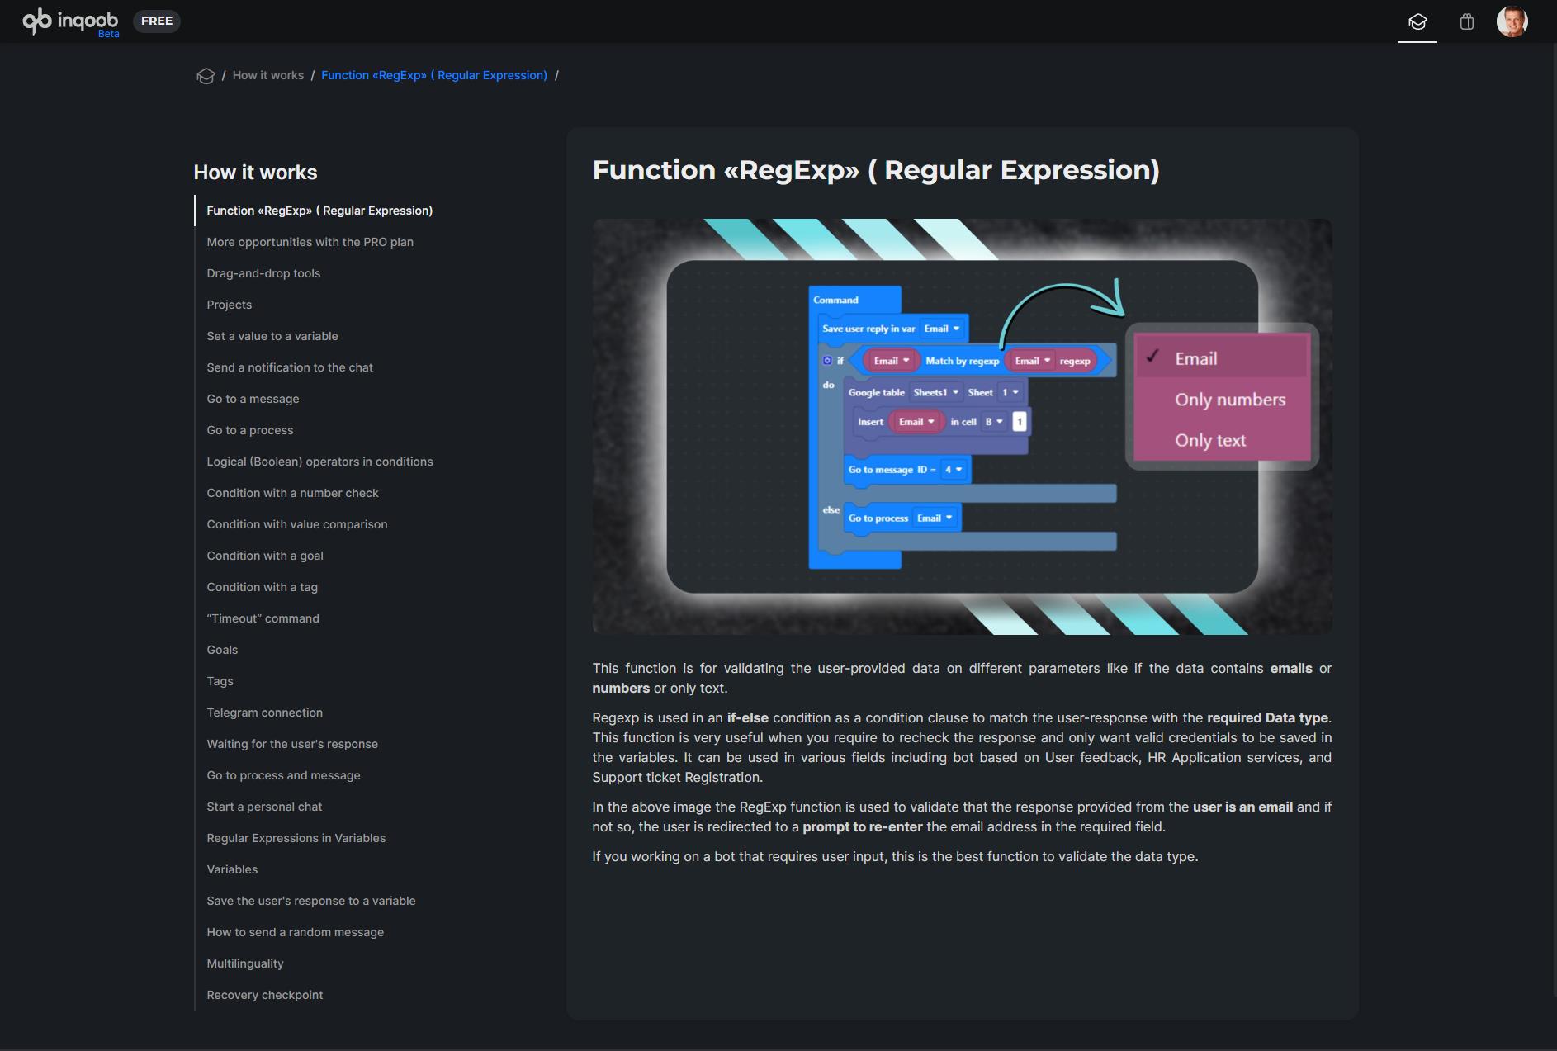Open 'More opportunities with the PRO plan'
Image resolution: width=1557 pixels, height=1051 pixels.
(x=309, y=242)
